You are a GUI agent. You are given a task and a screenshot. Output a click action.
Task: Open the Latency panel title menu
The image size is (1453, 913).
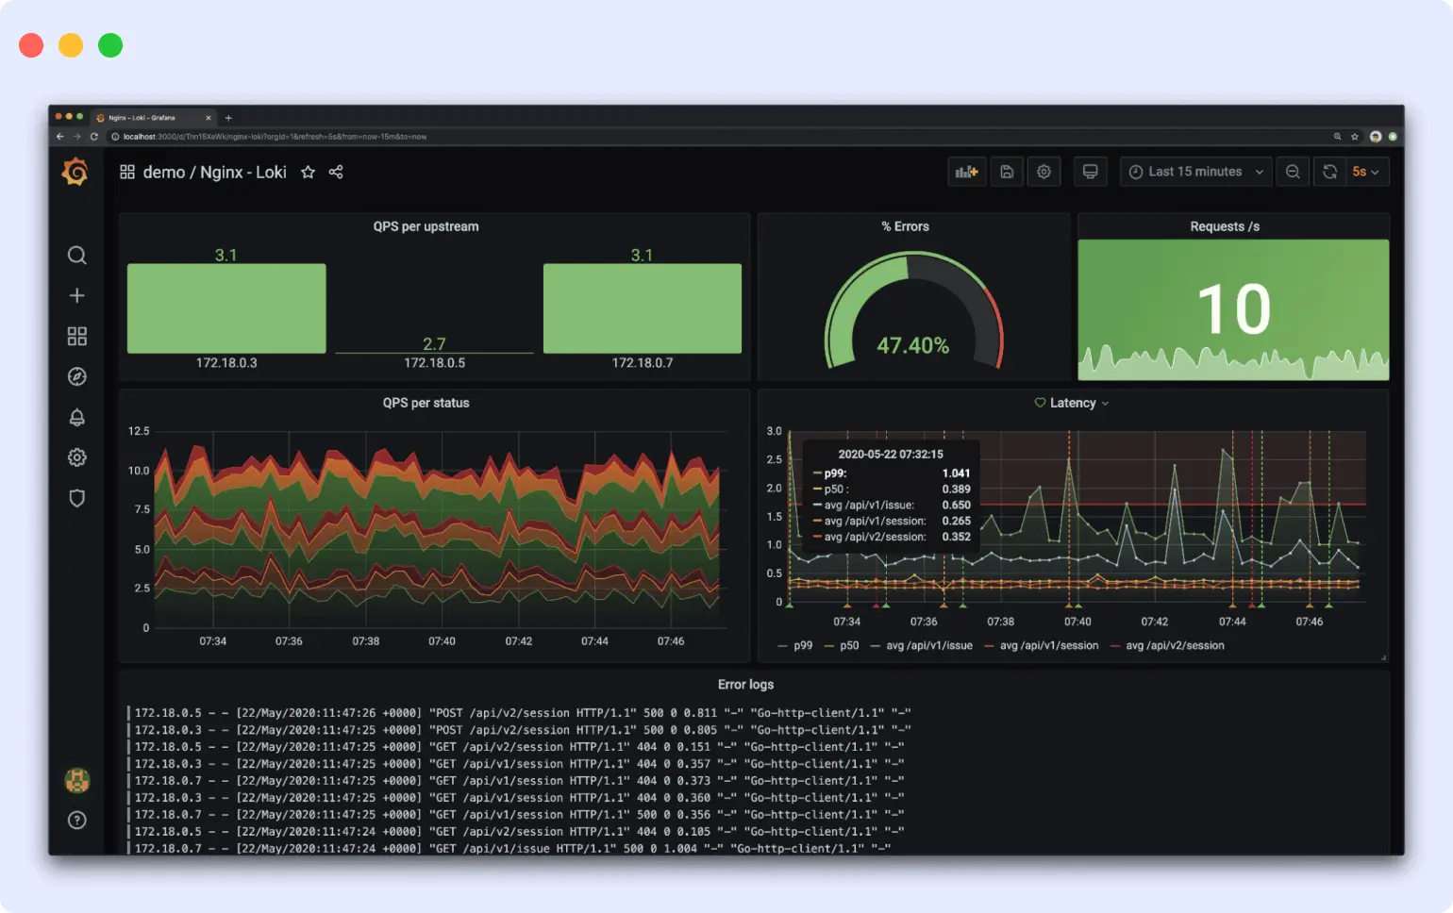(1073, 403)
